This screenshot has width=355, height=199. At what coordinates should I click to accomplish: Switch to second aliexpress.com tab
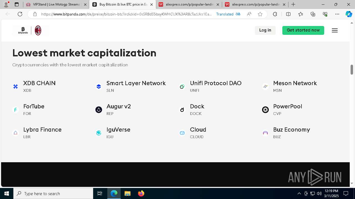click(255, 4)
